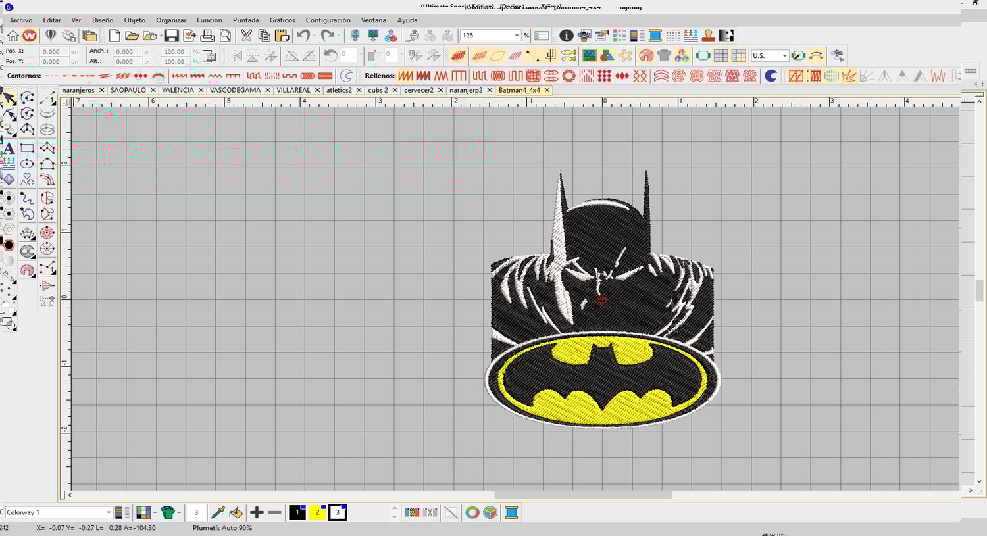
Task: Open the Wilcom W logo button
Action: tap(30, 36)
